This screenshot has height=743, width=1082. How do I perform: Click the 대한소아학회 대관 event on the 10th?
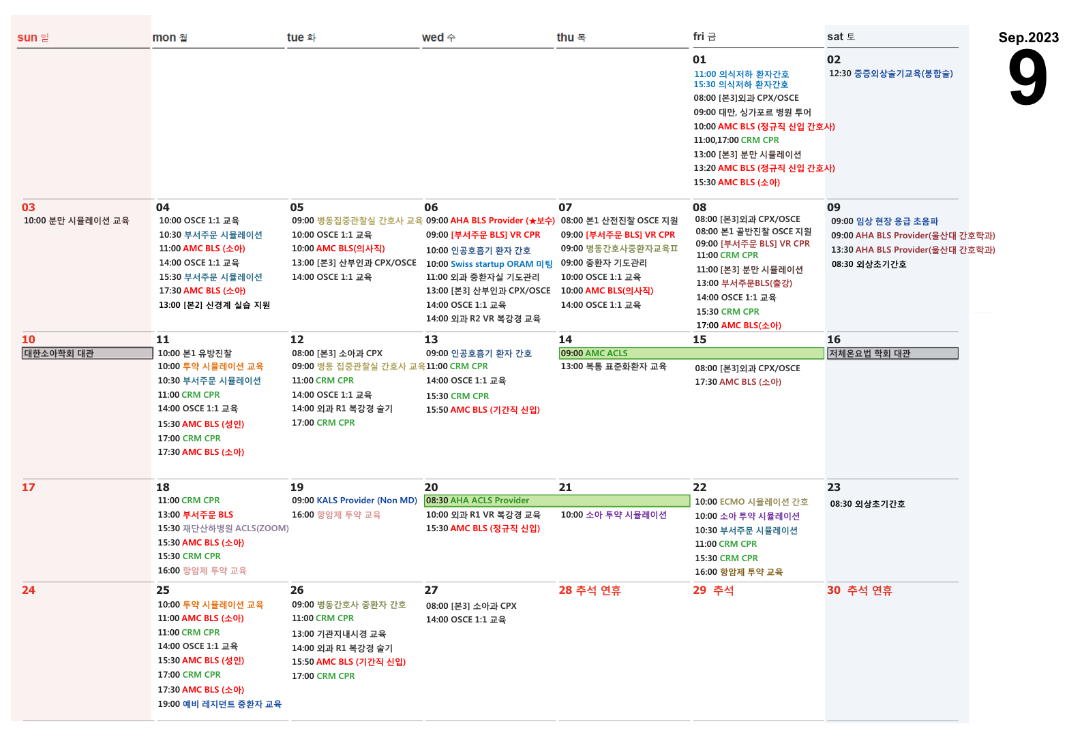coord(87,353)
